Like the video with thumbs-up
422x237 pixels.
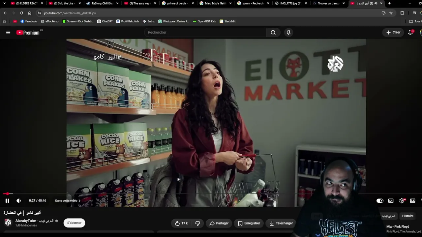click(x=182, y=223)
